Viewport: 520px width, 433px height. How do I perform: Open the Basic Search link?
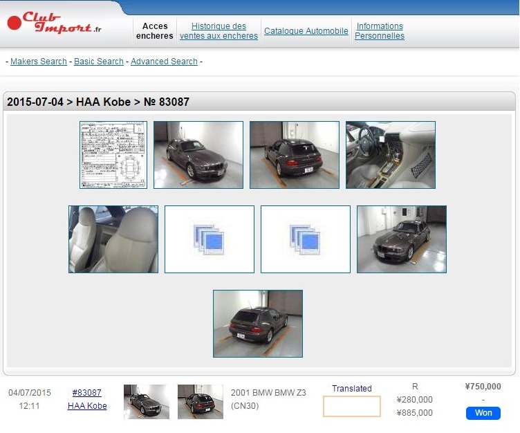pos(99,62)
